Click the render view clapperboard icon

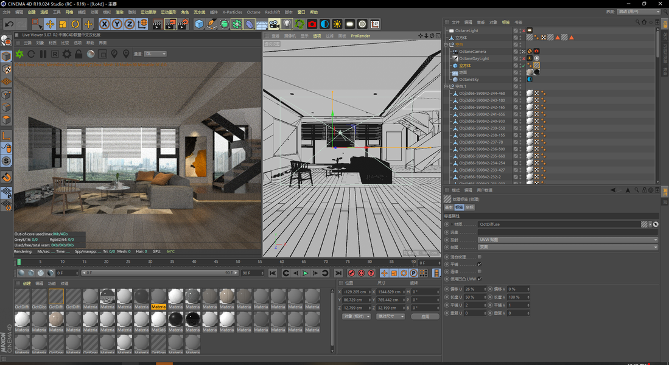pyautogui.click(x=157, y=24)
